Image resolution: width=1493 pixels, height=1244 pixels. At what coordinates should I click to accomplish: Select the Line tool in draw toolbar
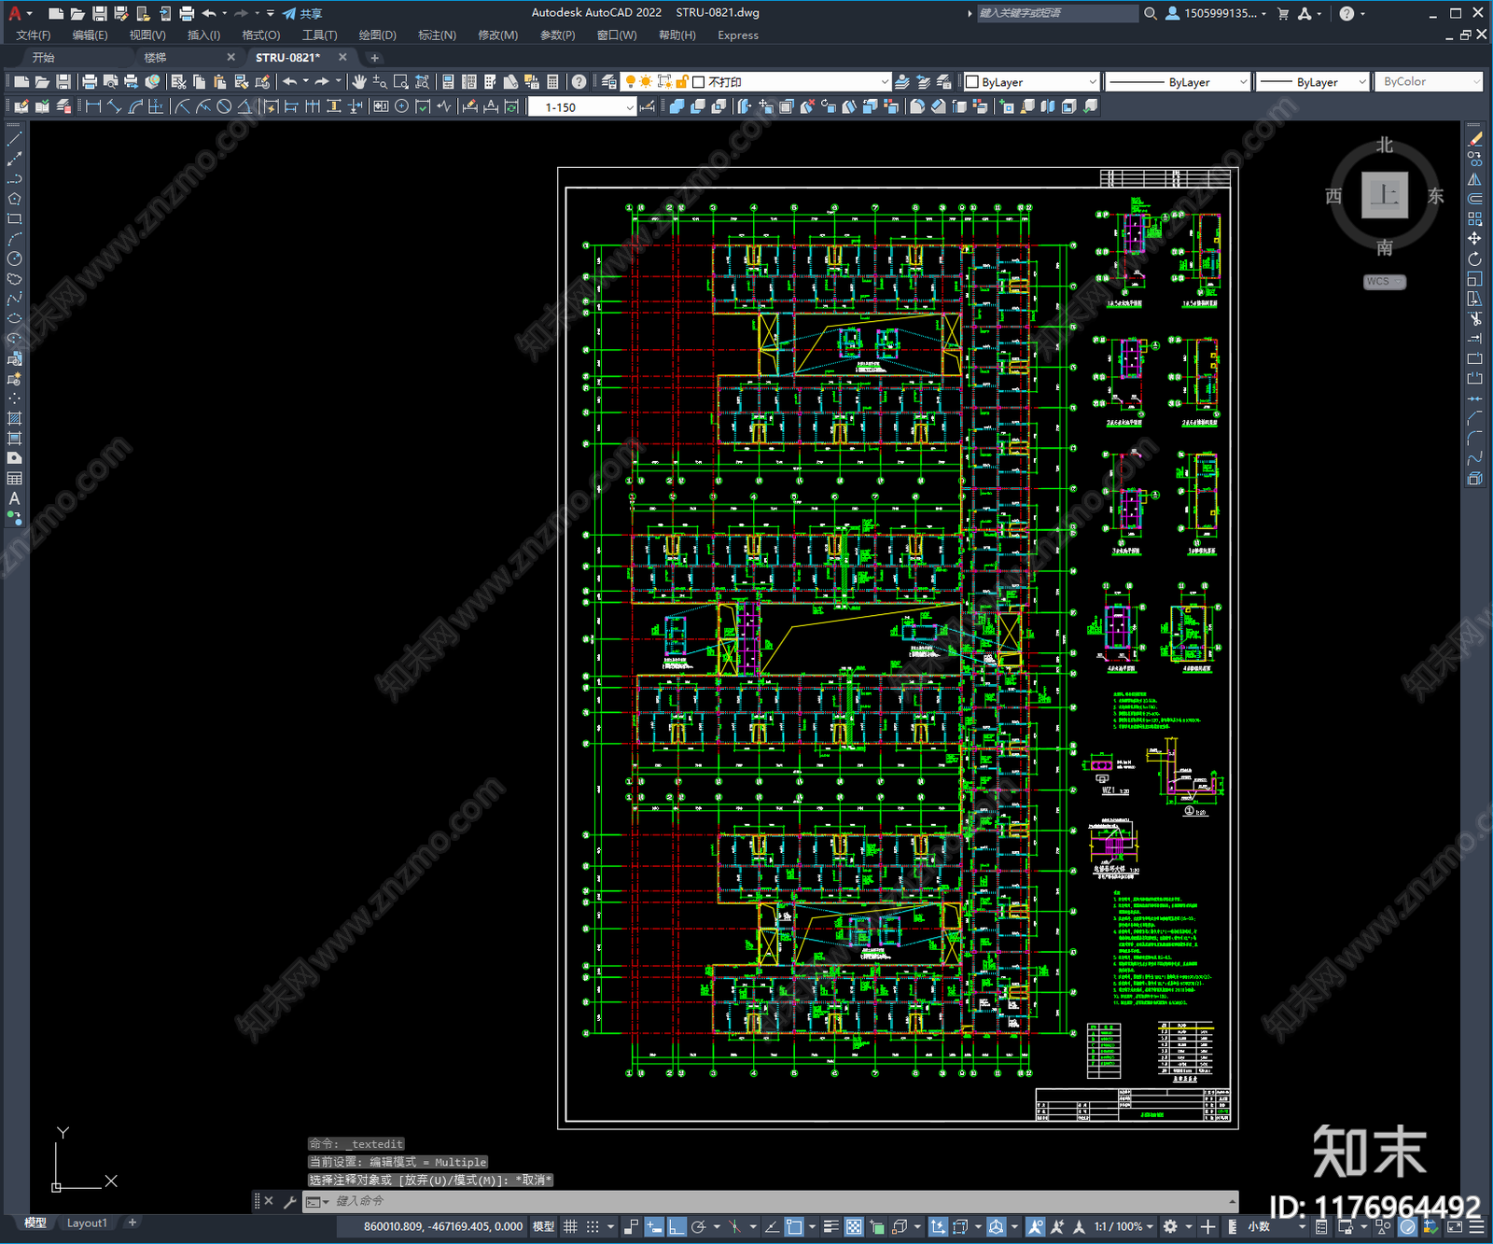(x=14, y=139)
